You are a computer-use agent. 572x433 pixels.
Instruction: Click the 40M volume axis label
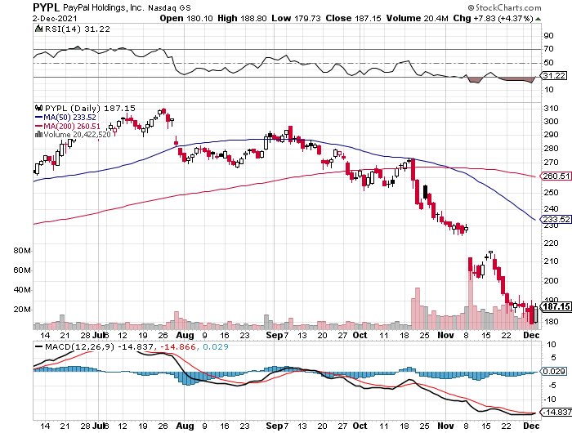22,290
